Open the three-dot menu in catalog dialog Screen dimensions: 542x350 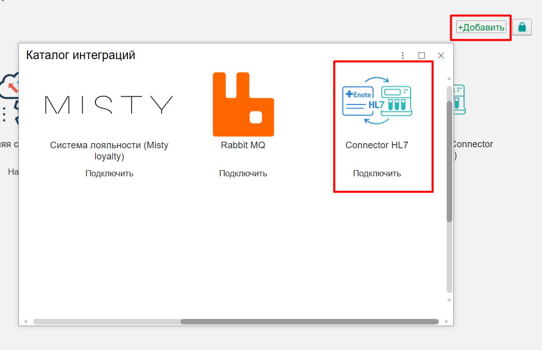tap(403, 56)
